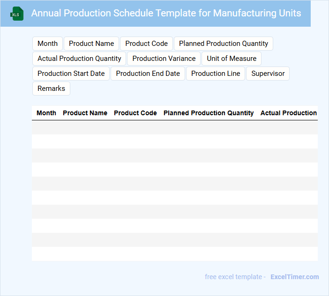This screenshot has width=329, height=296.
Task: Click the Product Name tag
Action: pos(91,44)
